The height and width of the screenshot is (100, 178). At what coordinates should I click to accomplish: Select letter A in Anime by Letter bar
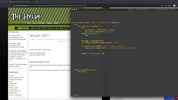coord(37,28)
